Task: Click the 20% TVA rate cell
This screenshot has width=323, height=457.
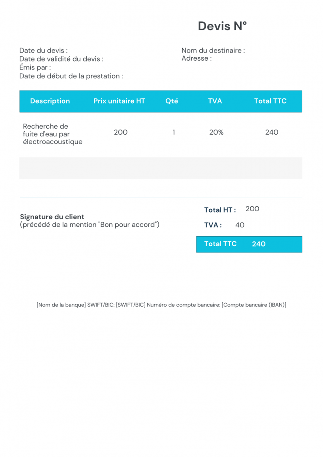Action: click(216, 132)
